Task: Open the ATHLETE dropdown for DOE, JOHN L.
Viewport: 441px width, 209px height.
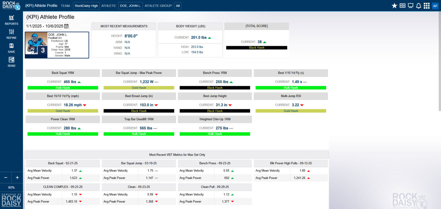Action: [130, 5]
